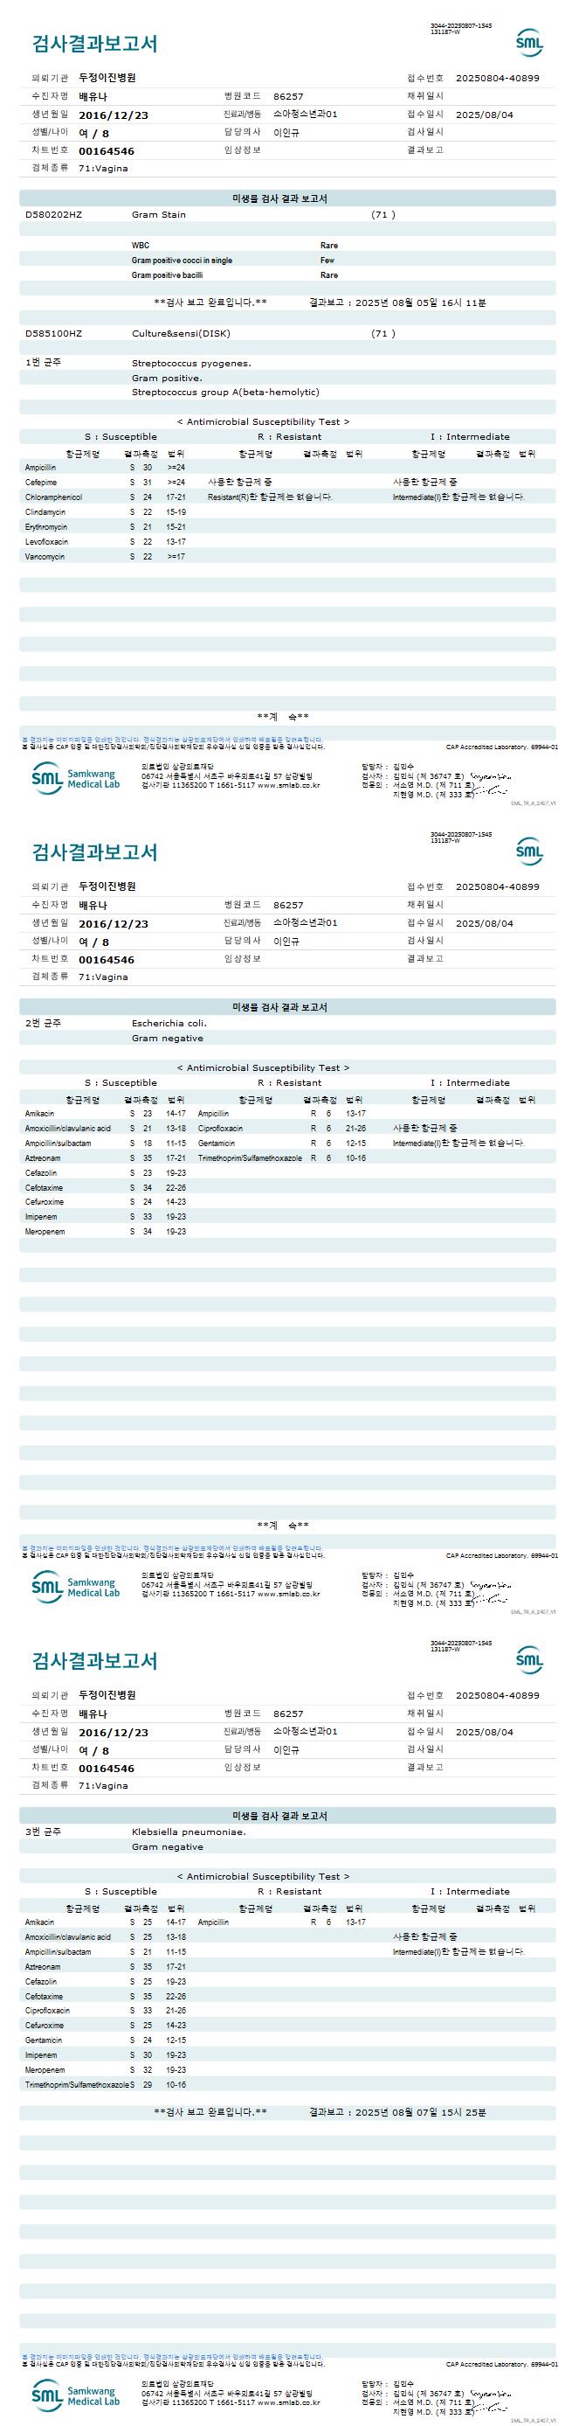This screenshot has width=572, height=2426.
Task: Select Amikacin row with measured value 23
Action: point(106,1114)
